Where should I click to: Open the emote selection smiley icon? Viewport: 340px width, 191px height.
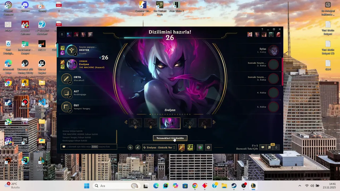(x=209, y=147)
